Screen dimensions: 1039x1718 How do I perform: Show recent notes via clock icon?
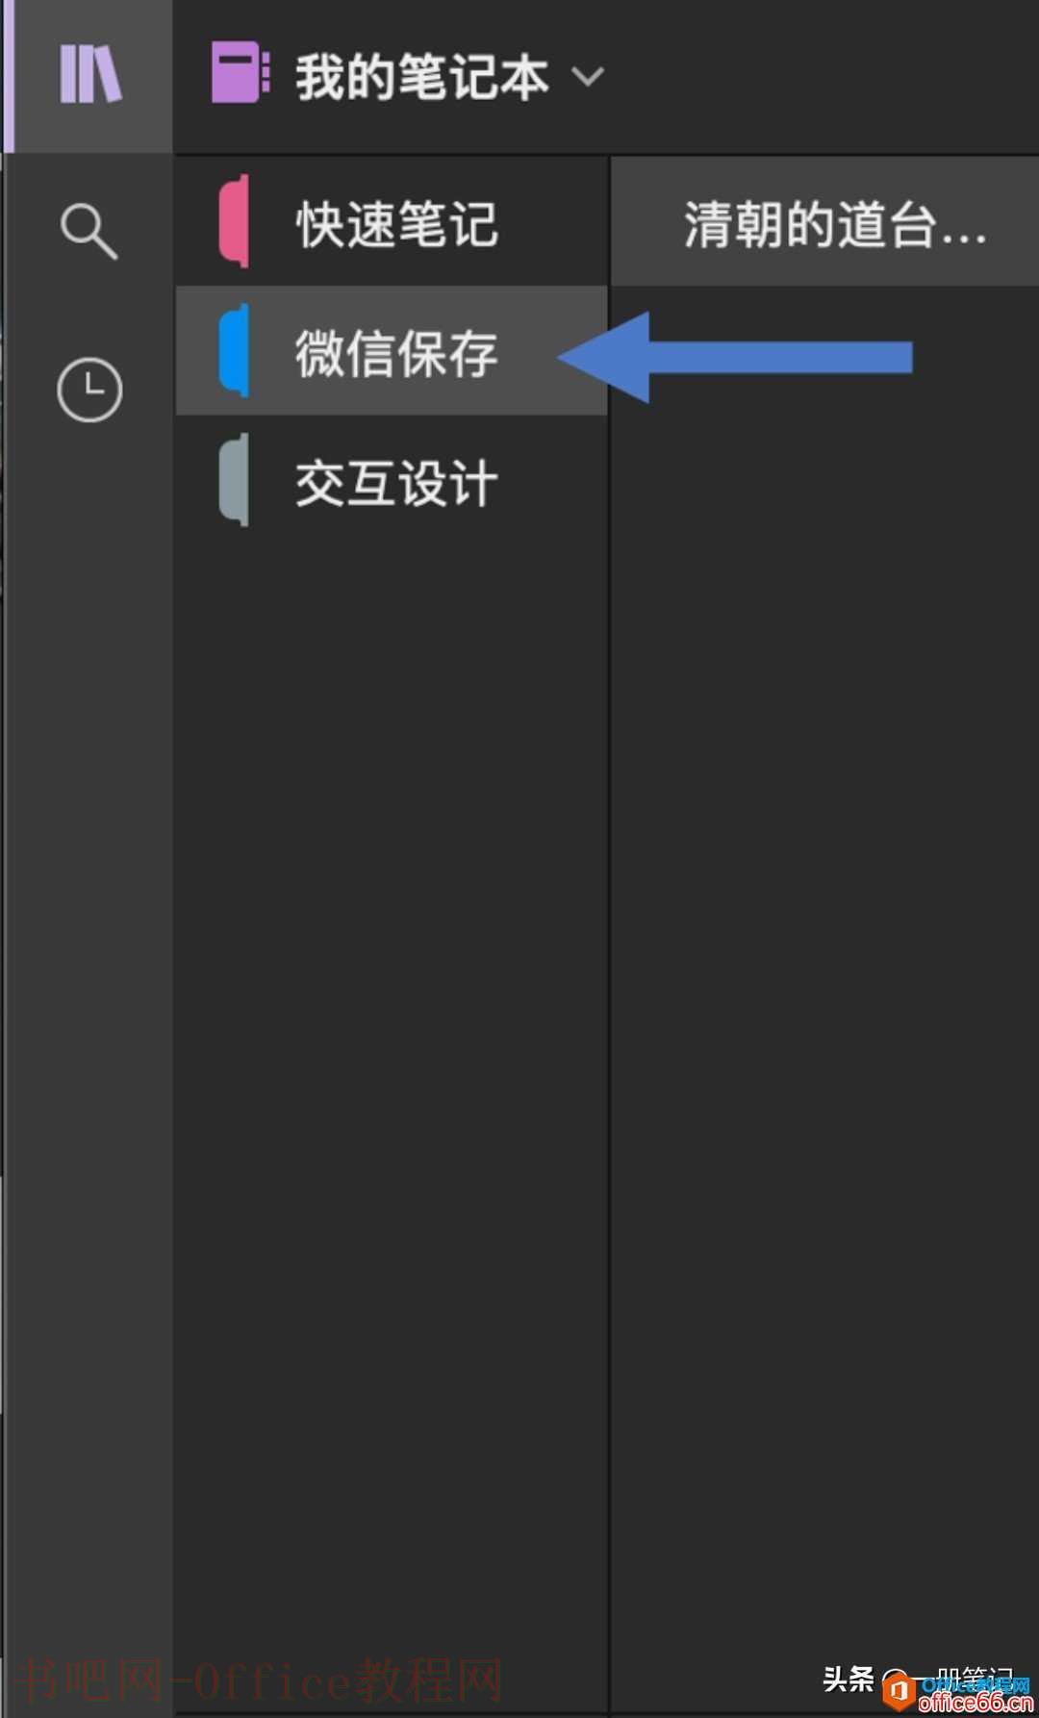point(89,390)
